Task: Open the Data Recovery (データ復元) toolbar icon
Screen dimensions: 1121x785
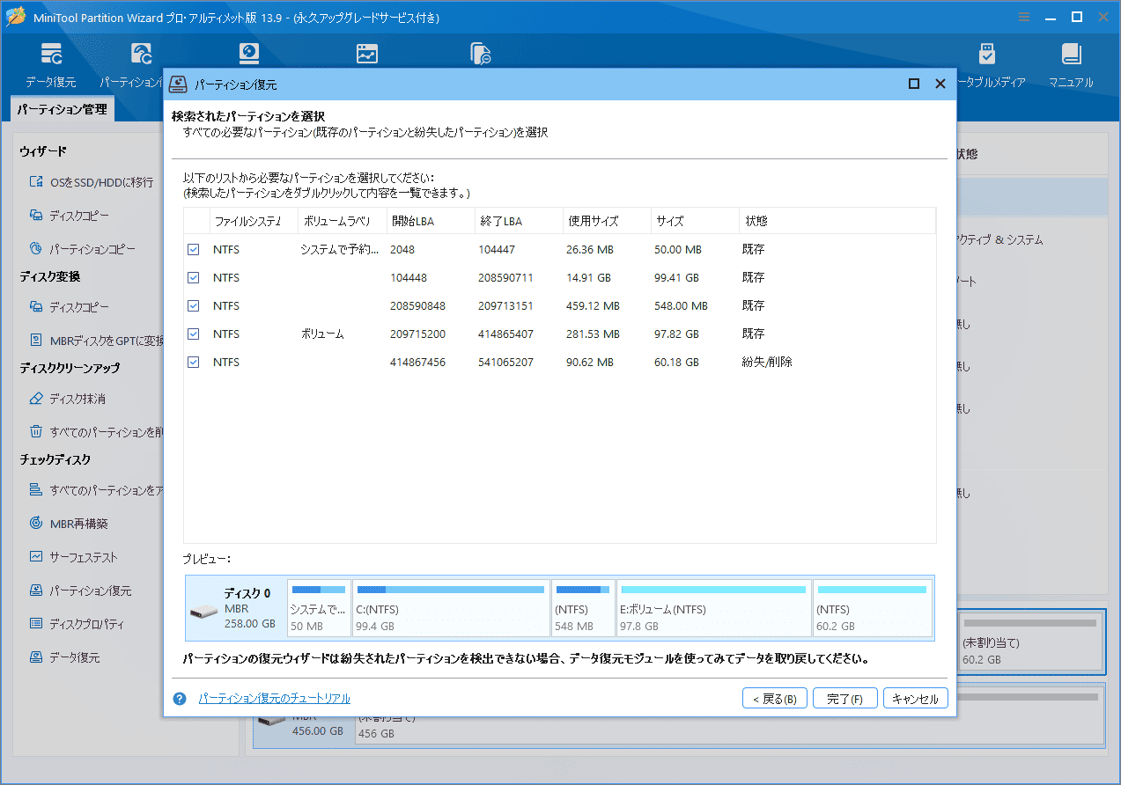Action: pos(51,54)
